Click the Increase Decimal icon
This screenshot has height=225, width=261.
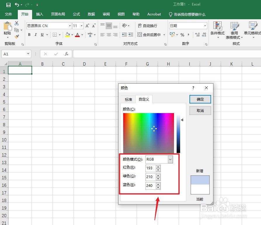(x=197, y=35)
